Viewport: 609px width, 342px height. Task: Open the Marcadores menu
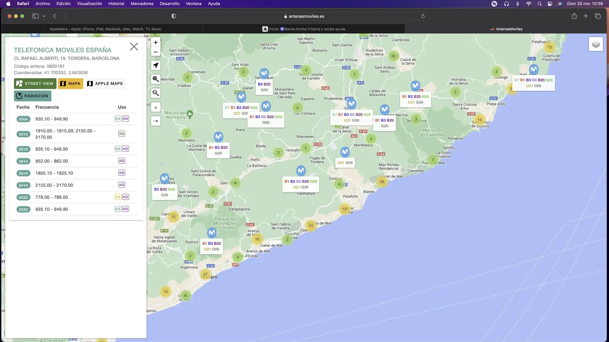[x=142, y=4]
